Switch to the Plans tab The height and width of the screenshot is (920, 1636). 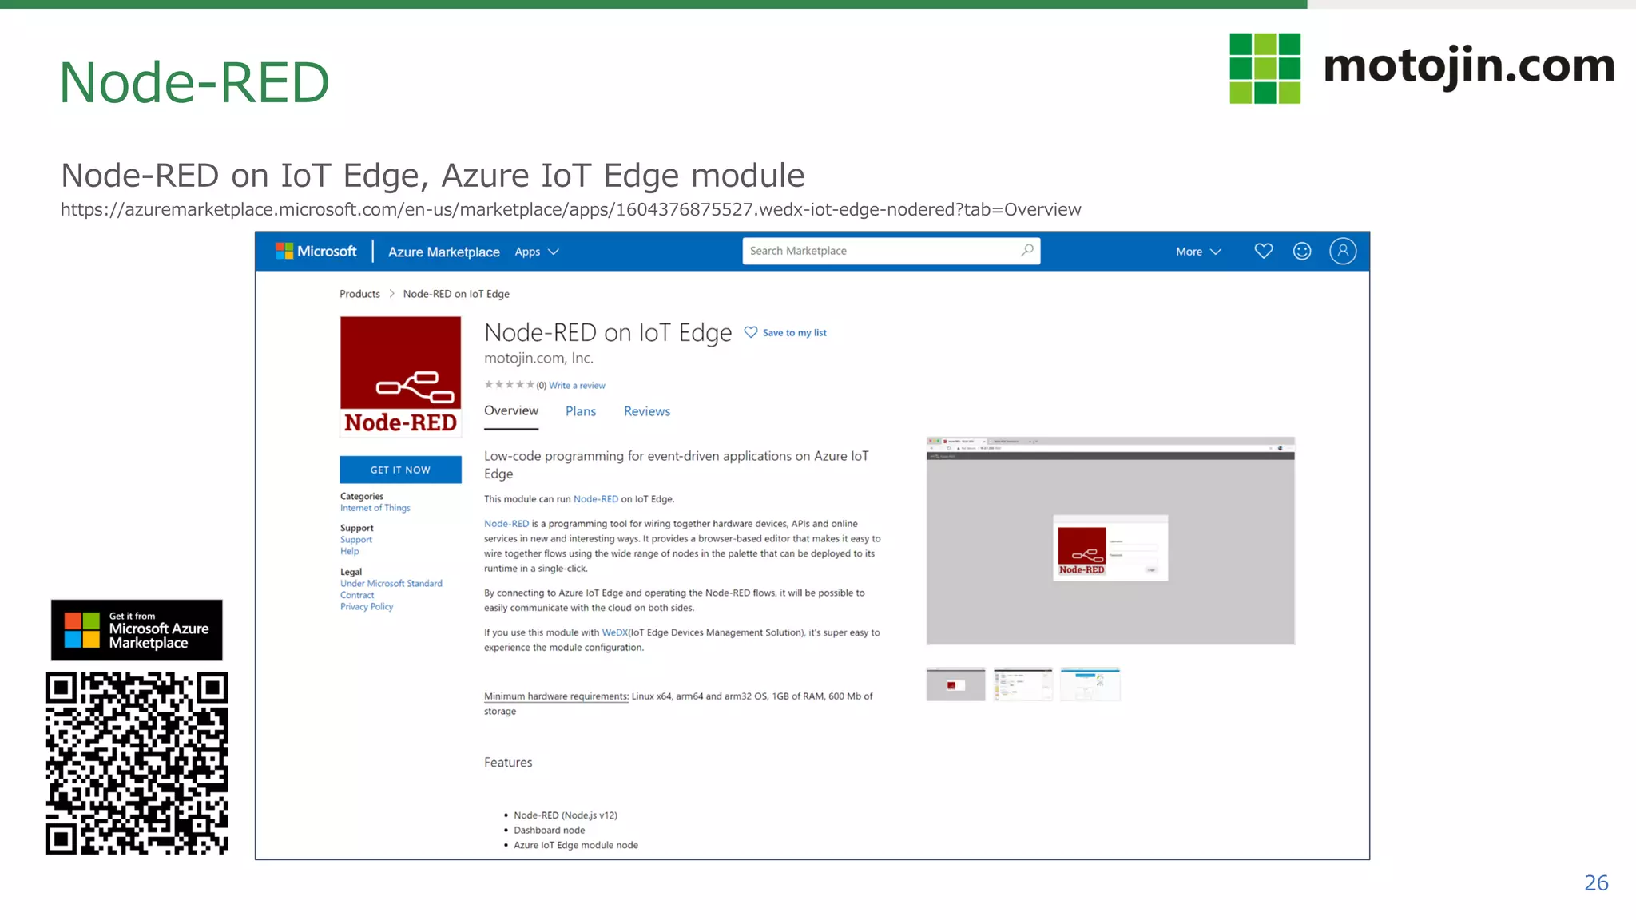(x=581, y=411)
